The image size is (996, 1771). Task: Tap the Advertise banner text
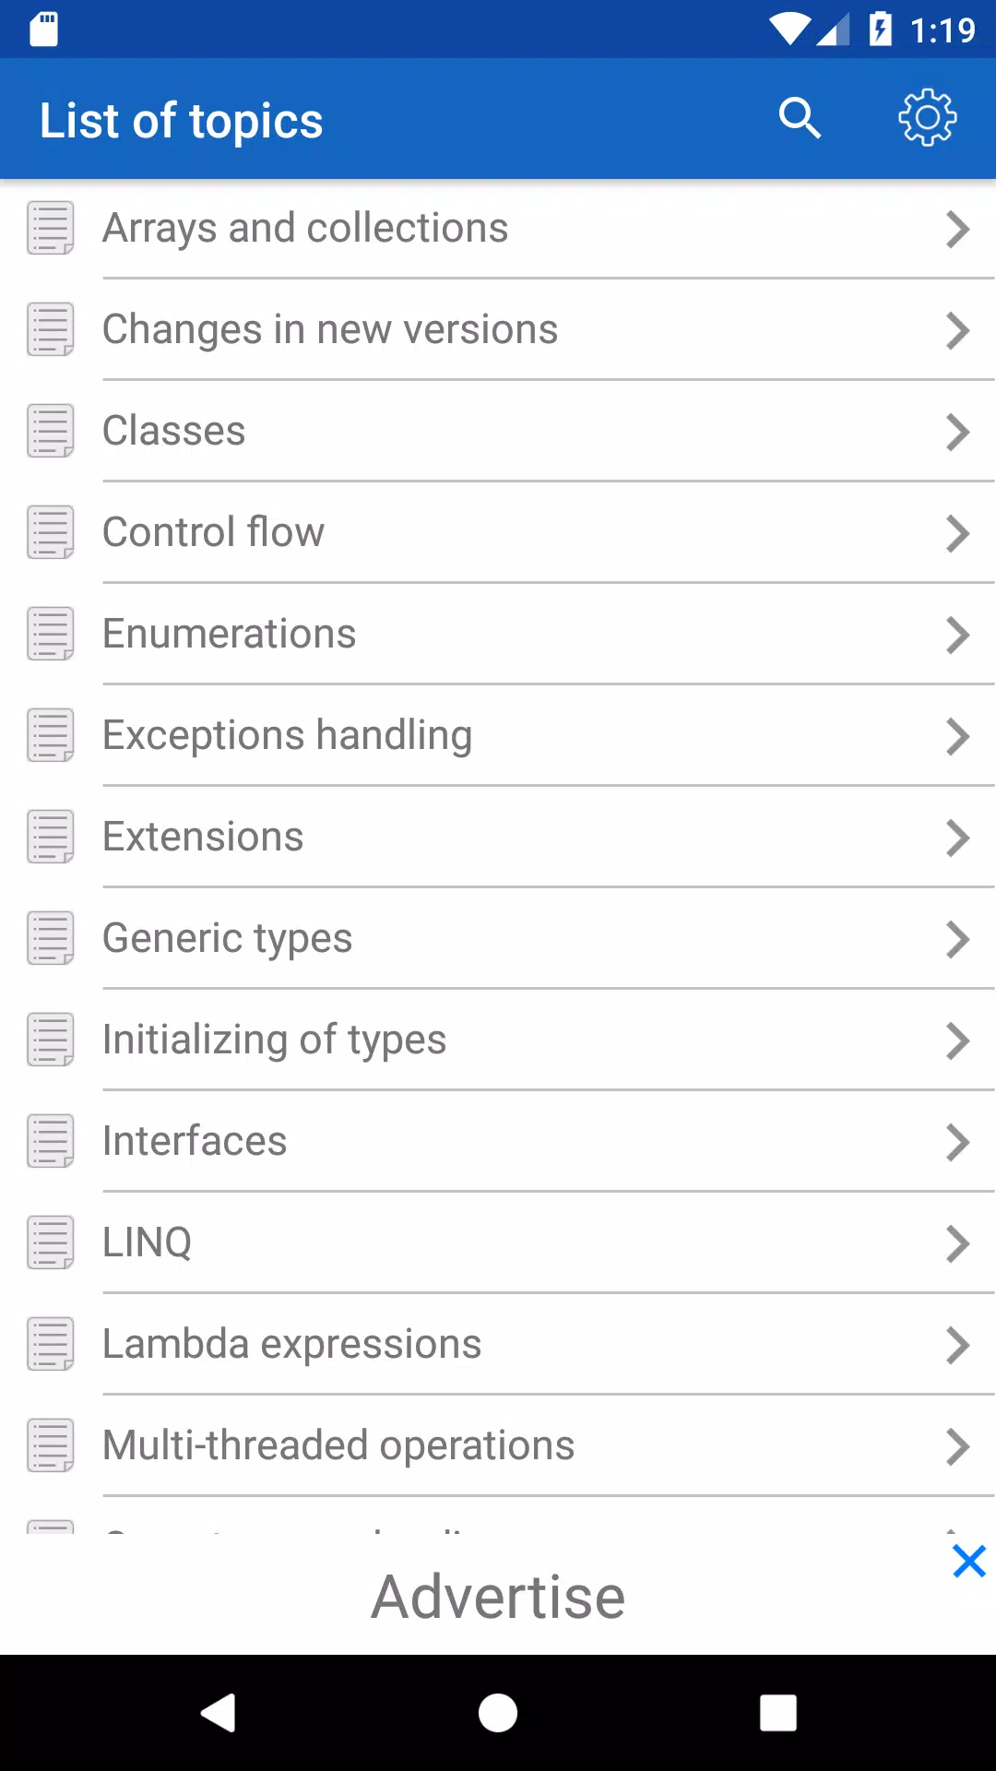(498, 1597)
